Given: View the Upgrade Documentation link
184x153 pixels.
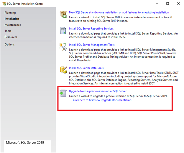Looking at the screenshot, I should 102,100.
